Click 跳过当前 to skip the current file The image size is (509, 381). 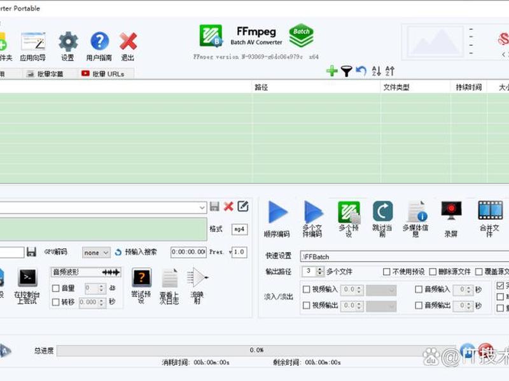tap(382, 219)
